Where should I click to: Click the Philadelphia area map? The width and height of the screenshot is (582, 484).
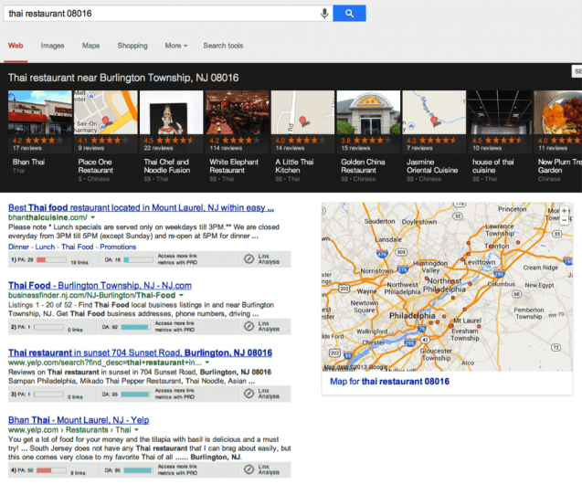coord(447,287)
